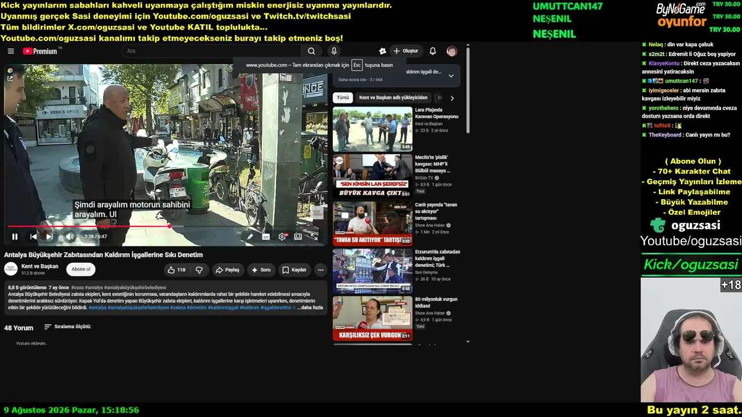Click the icon left of Oluştur
The width and height of the screenshot is (742, 417).
click(382, 51)
